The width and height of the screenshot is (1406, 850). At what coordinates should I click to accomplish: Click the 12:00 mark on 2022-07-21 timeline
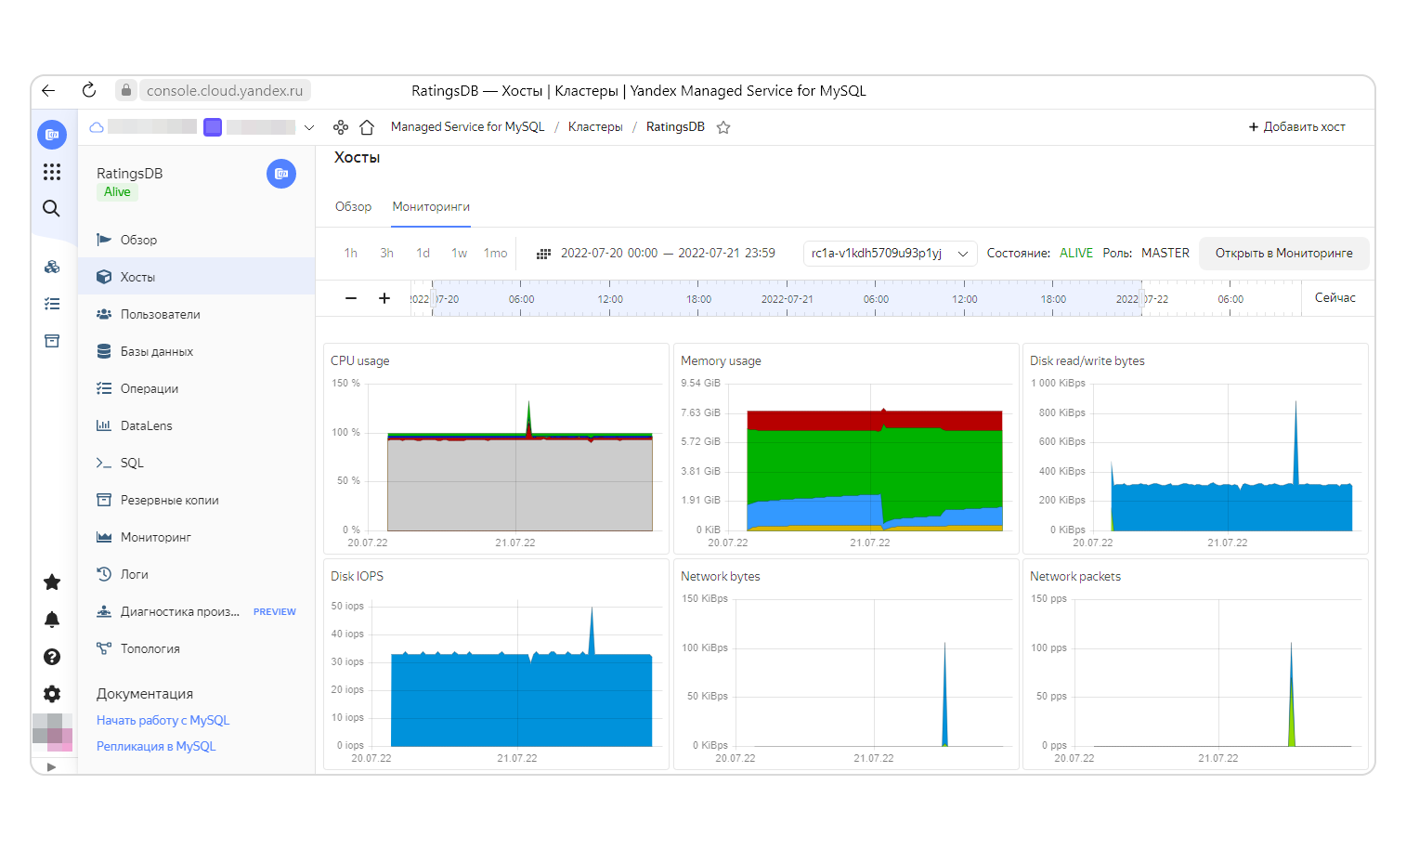tap(964, 299)
